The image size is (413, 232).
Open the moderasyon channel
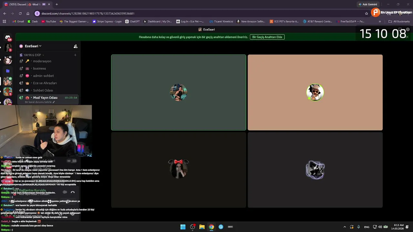48,61
